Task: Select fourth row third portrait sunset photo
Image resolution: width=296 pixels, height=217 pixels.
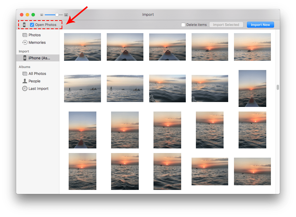Action: (167, 171)
